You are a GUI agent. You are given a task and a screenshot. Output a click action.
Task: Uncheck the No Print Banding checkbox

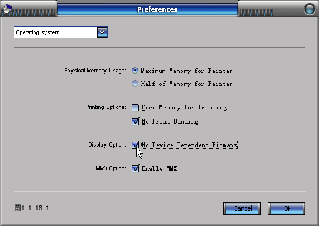(x=135, y=122)
